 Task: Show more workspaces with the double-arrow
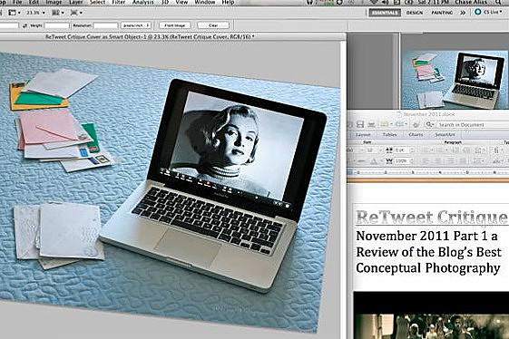click(463, 13)
